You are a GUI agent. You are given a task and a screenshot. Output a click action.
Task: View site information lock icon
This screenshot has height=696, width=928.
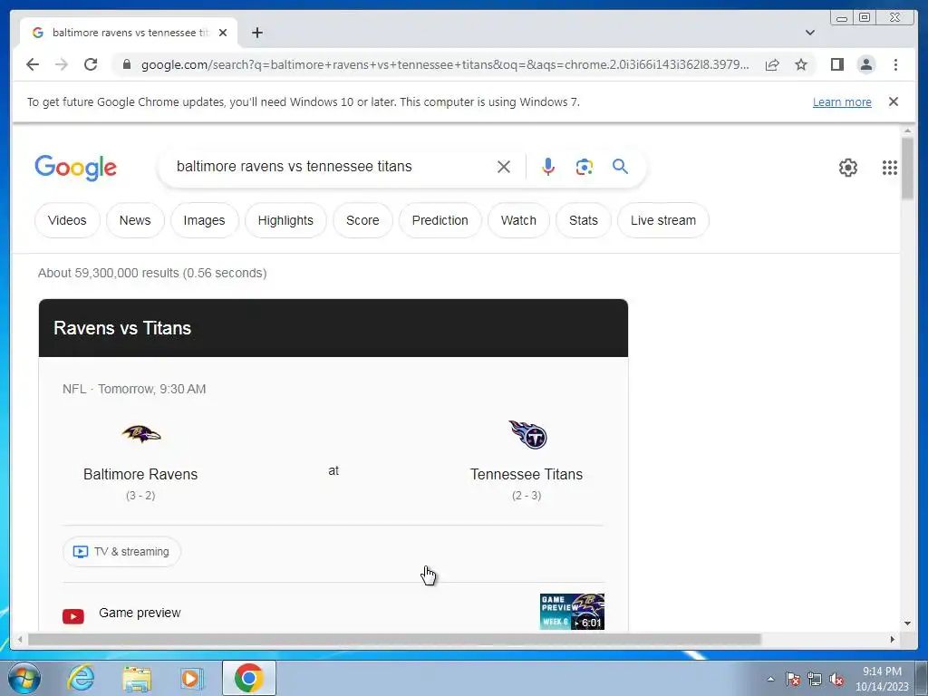point(127,64)
